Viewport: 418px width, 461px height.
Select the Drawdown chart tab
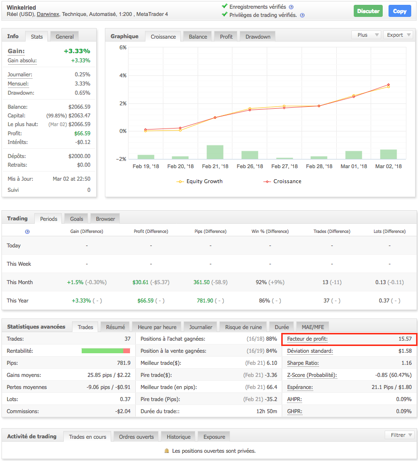pos(258,36)
